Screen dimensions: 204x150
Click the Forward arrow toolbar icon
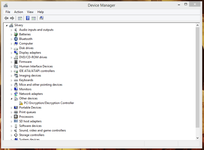point(12,18)
